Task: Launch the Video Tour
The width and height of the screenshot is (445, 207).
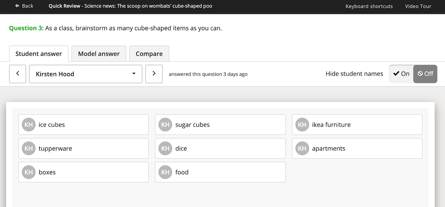Action: [x=418, y=6]
